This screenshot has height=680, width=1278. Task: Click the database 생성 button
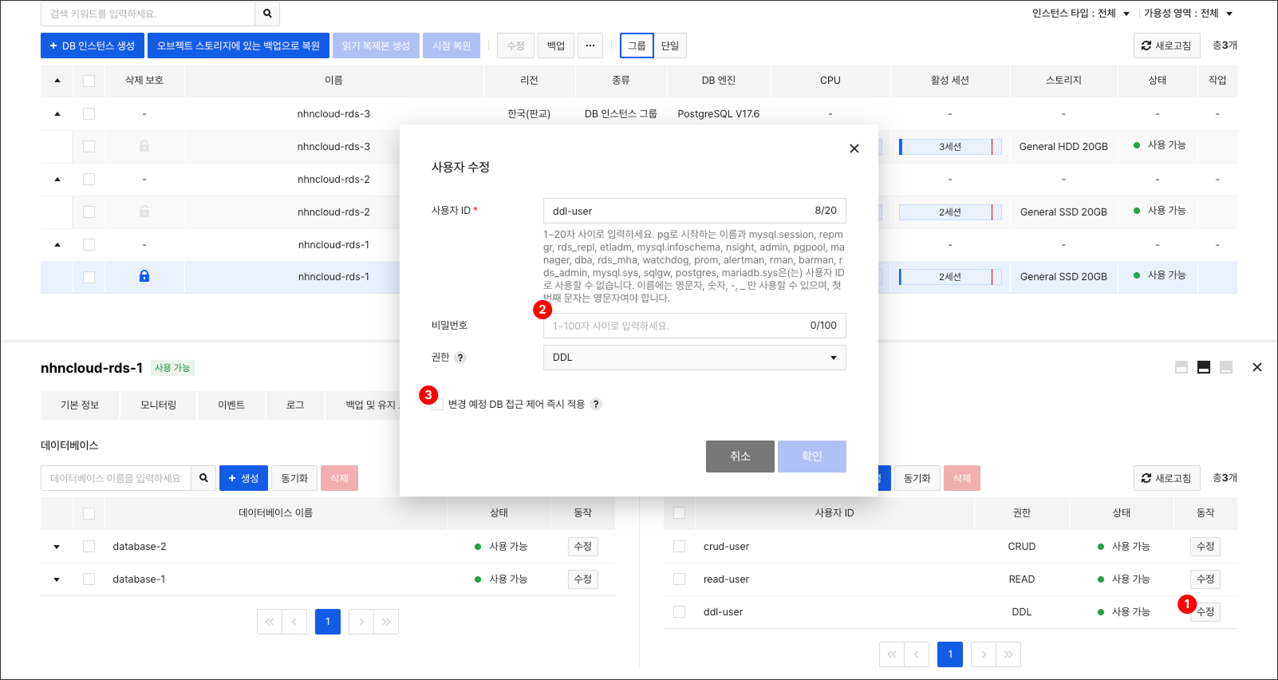[x=243, y=478]
